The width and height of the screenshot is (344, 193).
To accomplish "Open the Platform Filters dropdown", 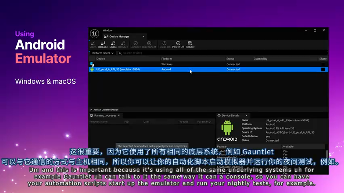I will (102, 53).
